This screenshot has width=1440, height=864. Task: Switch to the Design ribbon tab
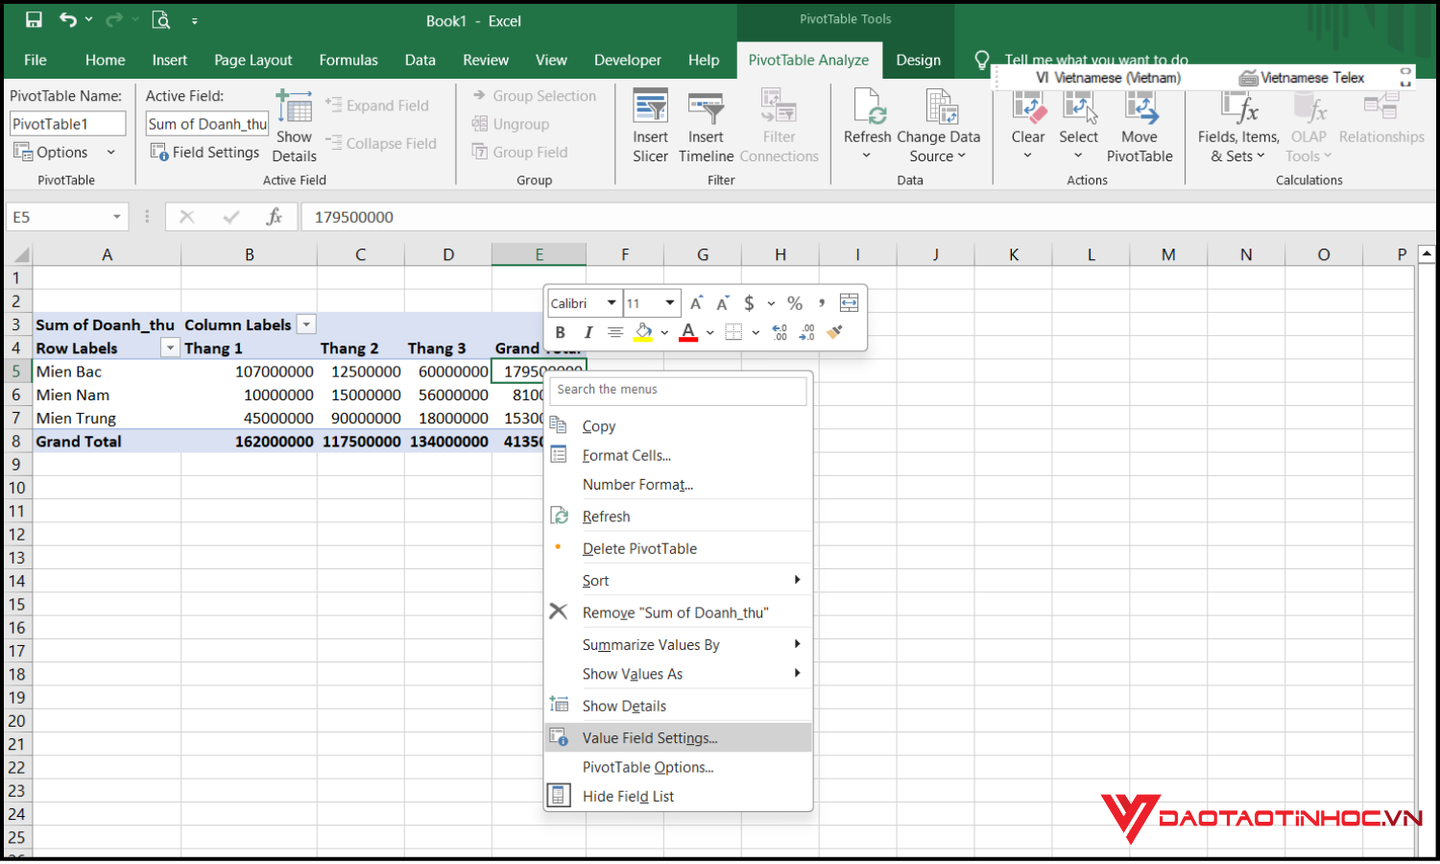(918, 60)
